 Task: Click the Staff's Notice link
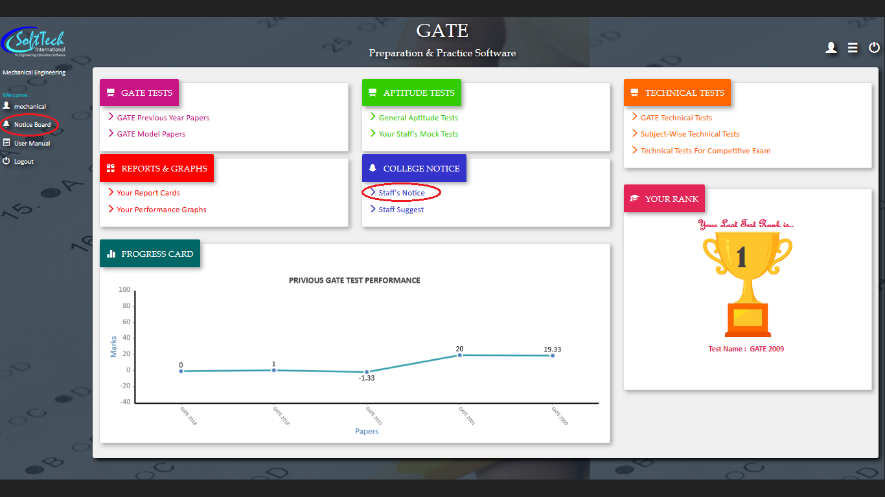[402, 193]
